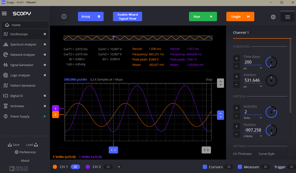Click the info icon in toolbar
Screen dimensions: 296x173
point(64,17)
